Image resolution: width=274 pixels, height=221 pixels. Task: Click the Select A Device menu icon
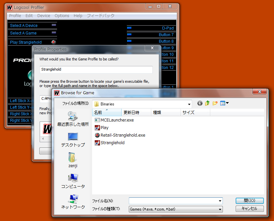pos(54,25)
